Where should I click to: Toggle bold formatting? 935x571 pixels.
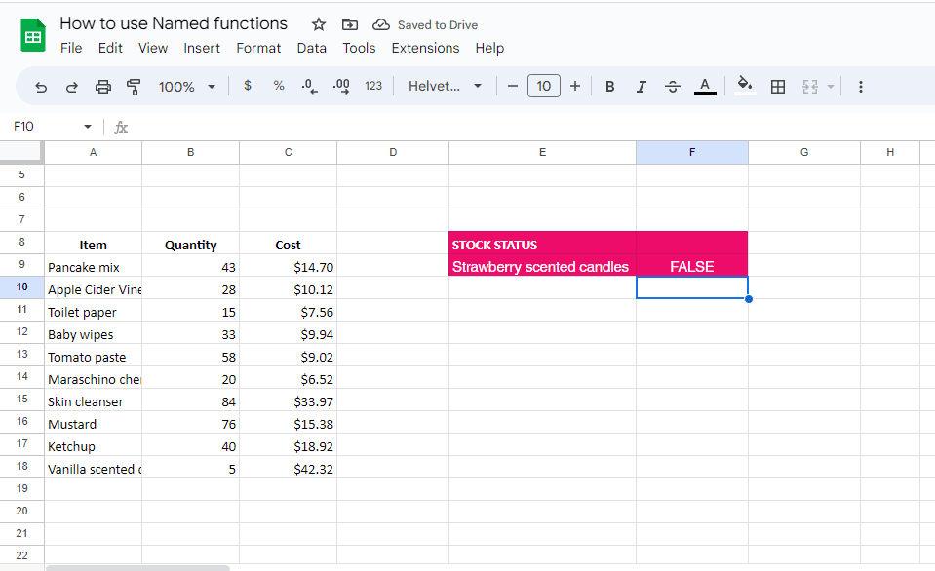click(609, 87)
